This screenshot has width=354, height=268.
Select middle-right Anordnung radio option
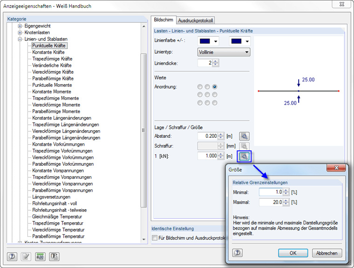click(x=214, y=95)
